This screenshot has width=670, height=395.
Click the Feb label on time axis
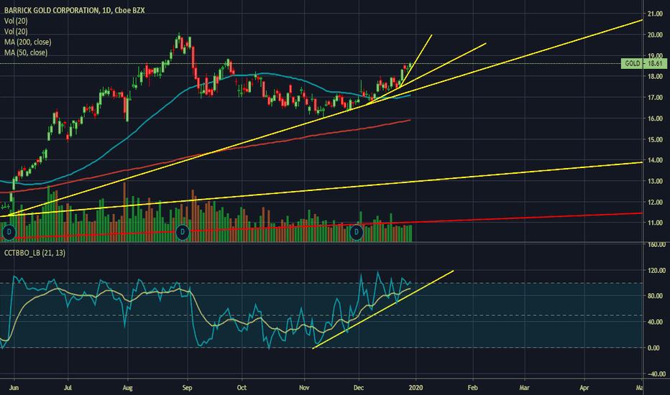472,388
